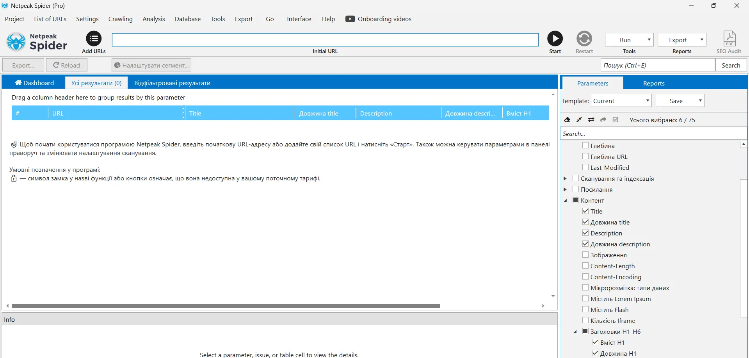Click the horizontal scrollbar of the results table
The width and height of the screenshot is (749, 358).
(226, 306)
